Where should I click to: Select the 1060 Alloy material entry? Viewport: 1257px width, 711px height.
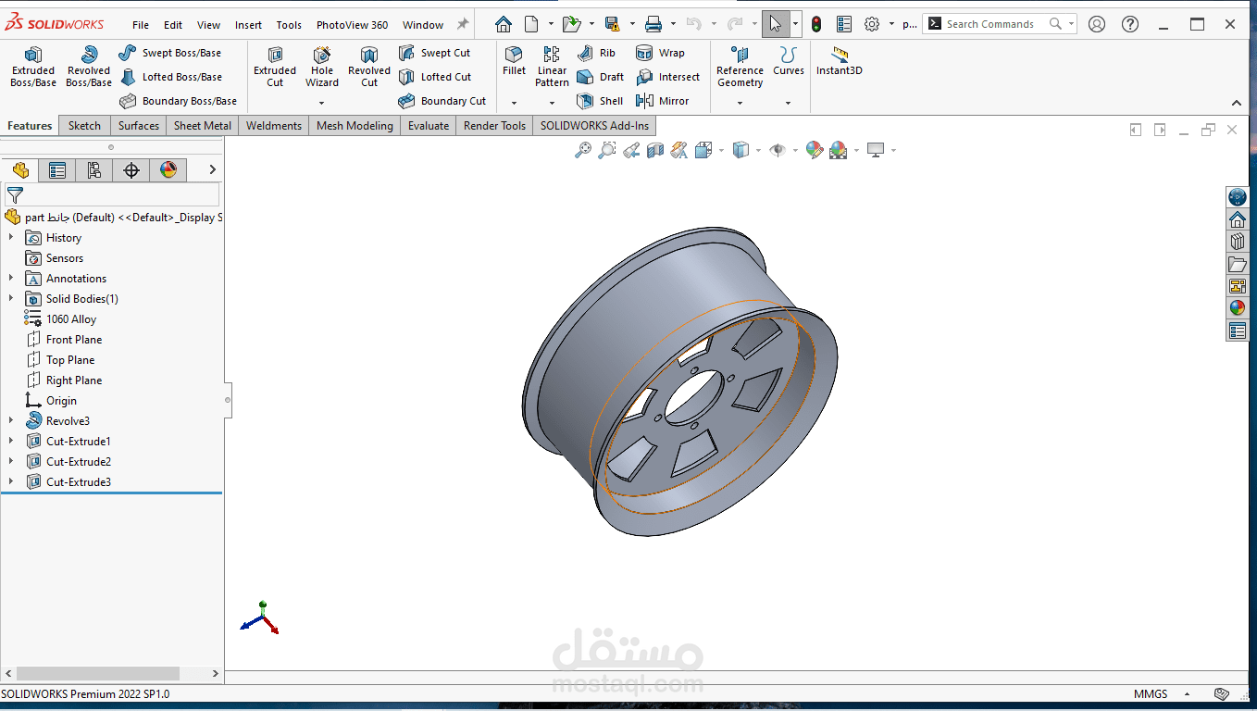[61, 319]
